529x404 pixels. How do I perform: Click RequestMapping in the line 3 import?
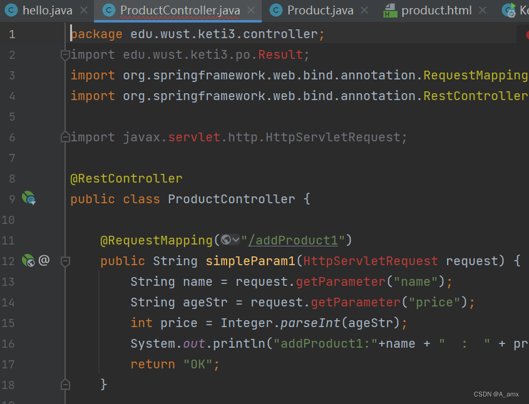475,76
